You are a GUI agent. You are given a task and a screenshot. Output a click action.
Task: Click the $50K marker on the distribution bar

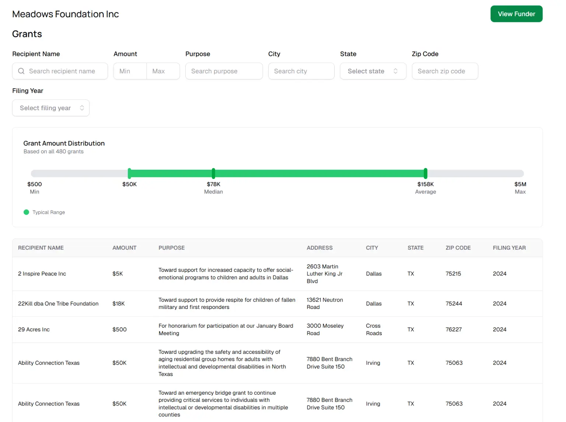click(129, 173)
